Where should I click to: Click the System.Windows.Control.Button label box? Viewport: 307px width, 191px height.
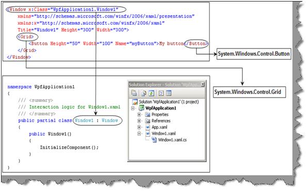click(x=254, y=54)
